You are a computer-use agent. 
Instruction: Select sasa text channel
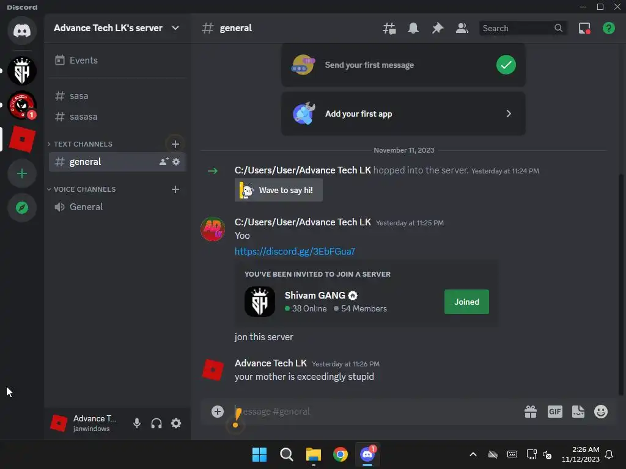coord(117,96)
